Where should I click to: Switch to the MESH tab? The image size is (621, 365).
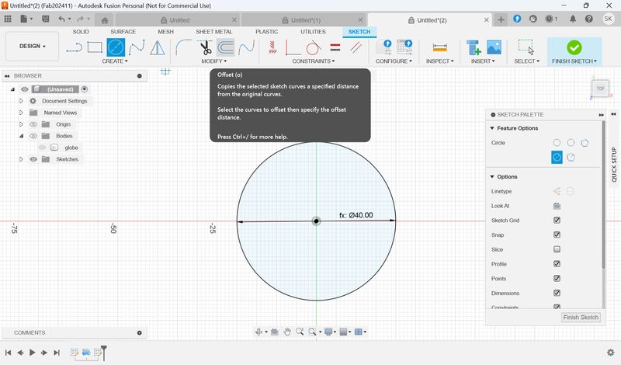point(165,32)
